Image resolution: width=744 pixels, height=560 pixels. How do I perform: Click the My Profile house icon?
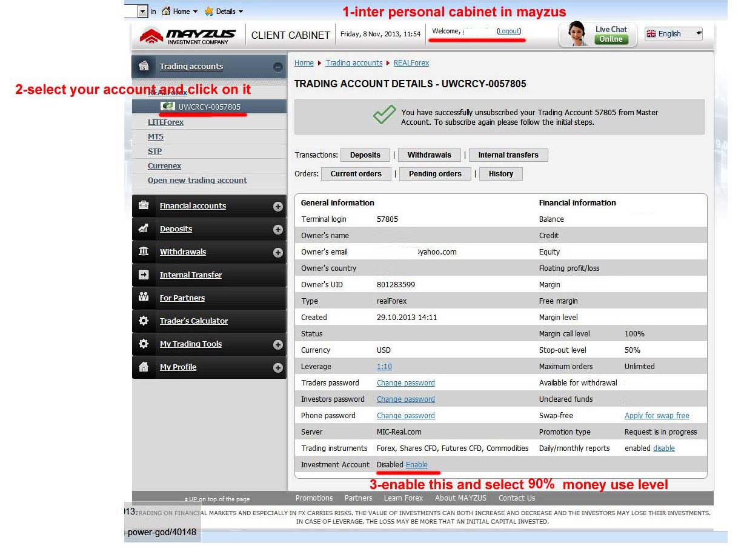point(144,367)
